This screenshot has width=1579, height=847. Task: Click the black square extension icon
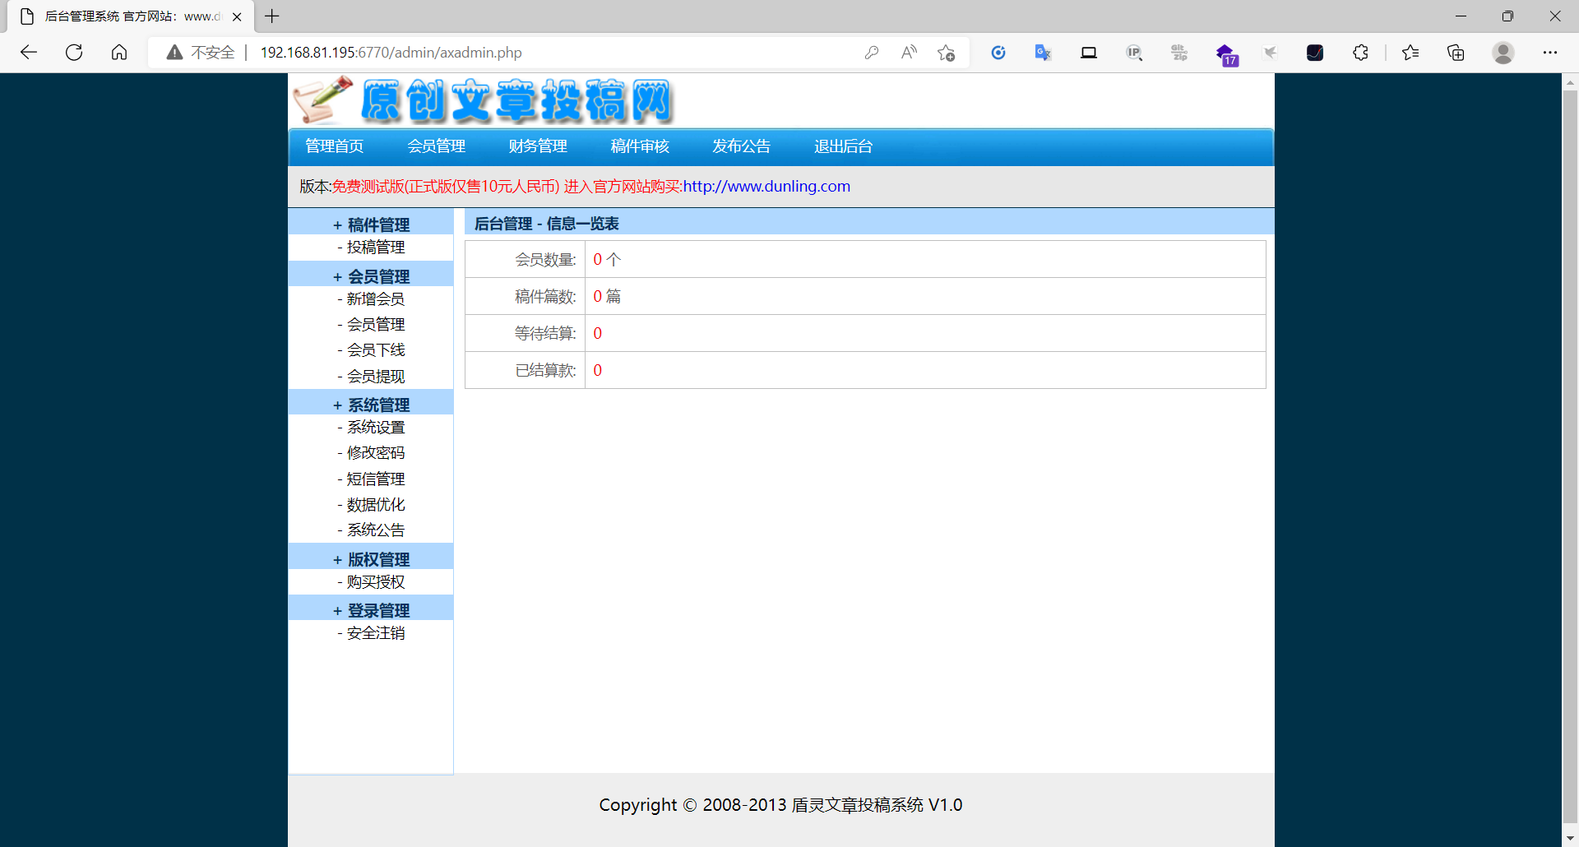1315,53
